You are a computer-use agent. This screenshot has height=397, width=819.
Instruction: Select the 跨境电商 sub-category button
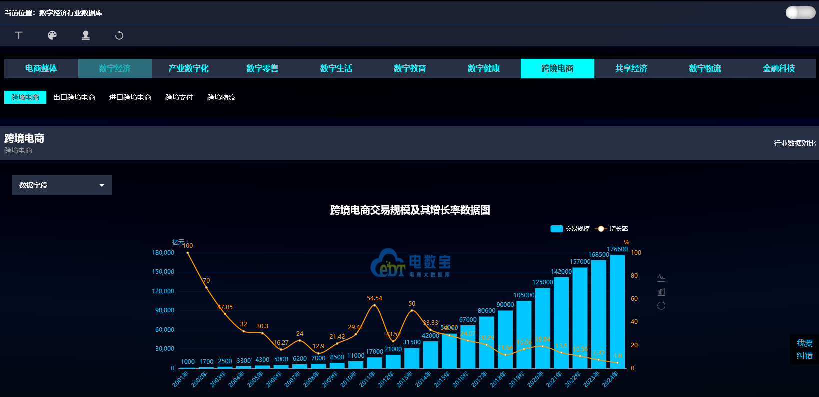[25, 97]
